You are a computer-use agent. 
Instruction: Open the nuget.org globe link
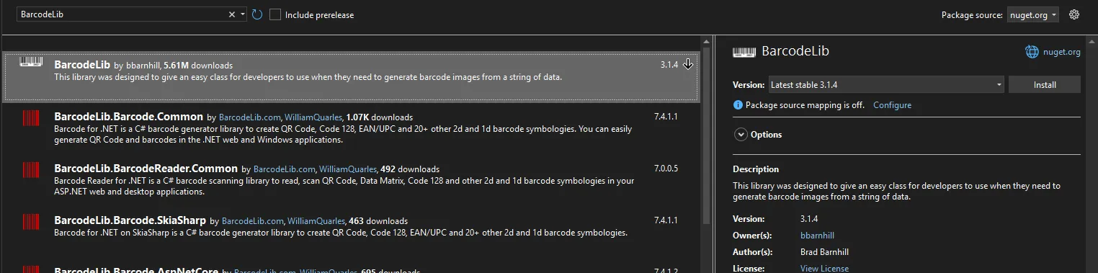[x=1053, y=52]
